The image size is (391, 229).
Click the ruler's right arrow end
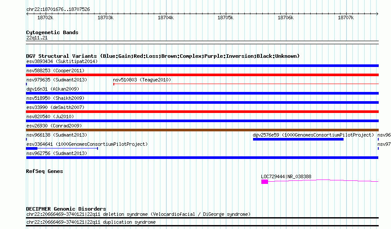(x=377, y=14)
